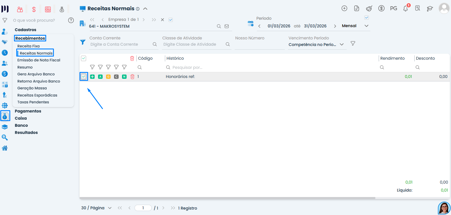Toggle the select-all checkbox in table header

[84, 58]
